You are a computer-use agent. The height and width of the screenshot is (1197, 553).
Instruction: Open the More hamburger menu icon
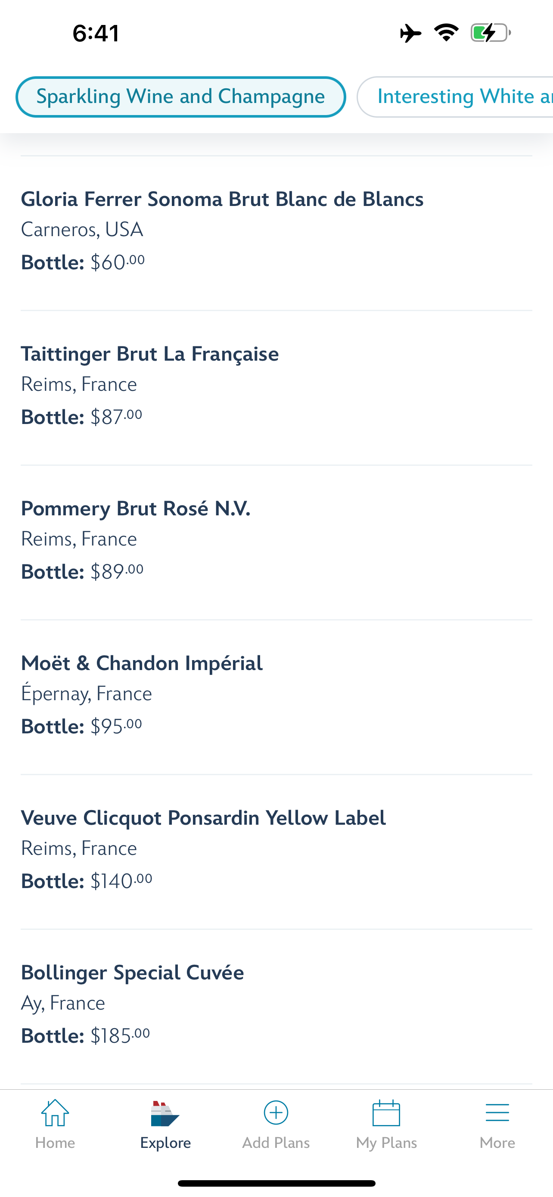pos(497,1113)
